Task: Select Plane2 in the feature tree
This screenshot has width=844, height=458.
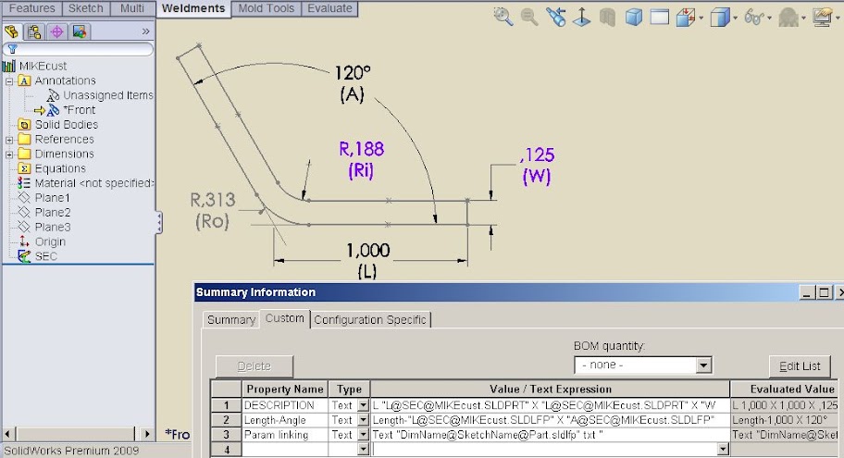Action: point(52,212)
